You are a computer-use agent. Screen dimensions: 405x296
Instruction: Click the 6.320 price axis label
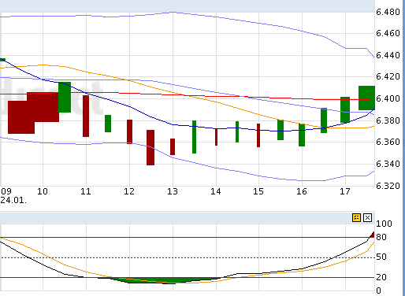point(388,186)
